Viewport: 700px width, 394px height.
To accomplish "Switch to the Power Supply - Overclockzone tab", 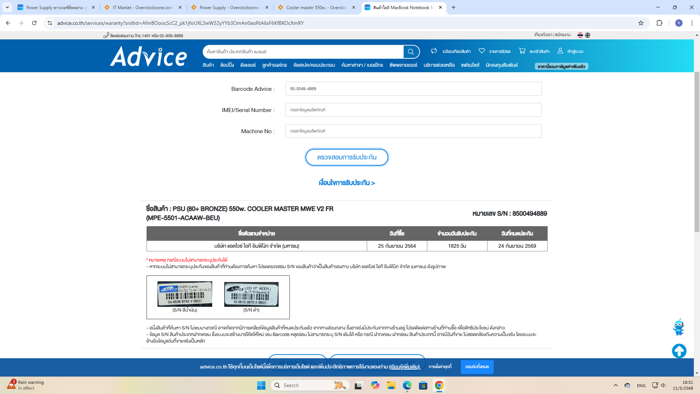I will pyautogui.click(x=230, y=7).
